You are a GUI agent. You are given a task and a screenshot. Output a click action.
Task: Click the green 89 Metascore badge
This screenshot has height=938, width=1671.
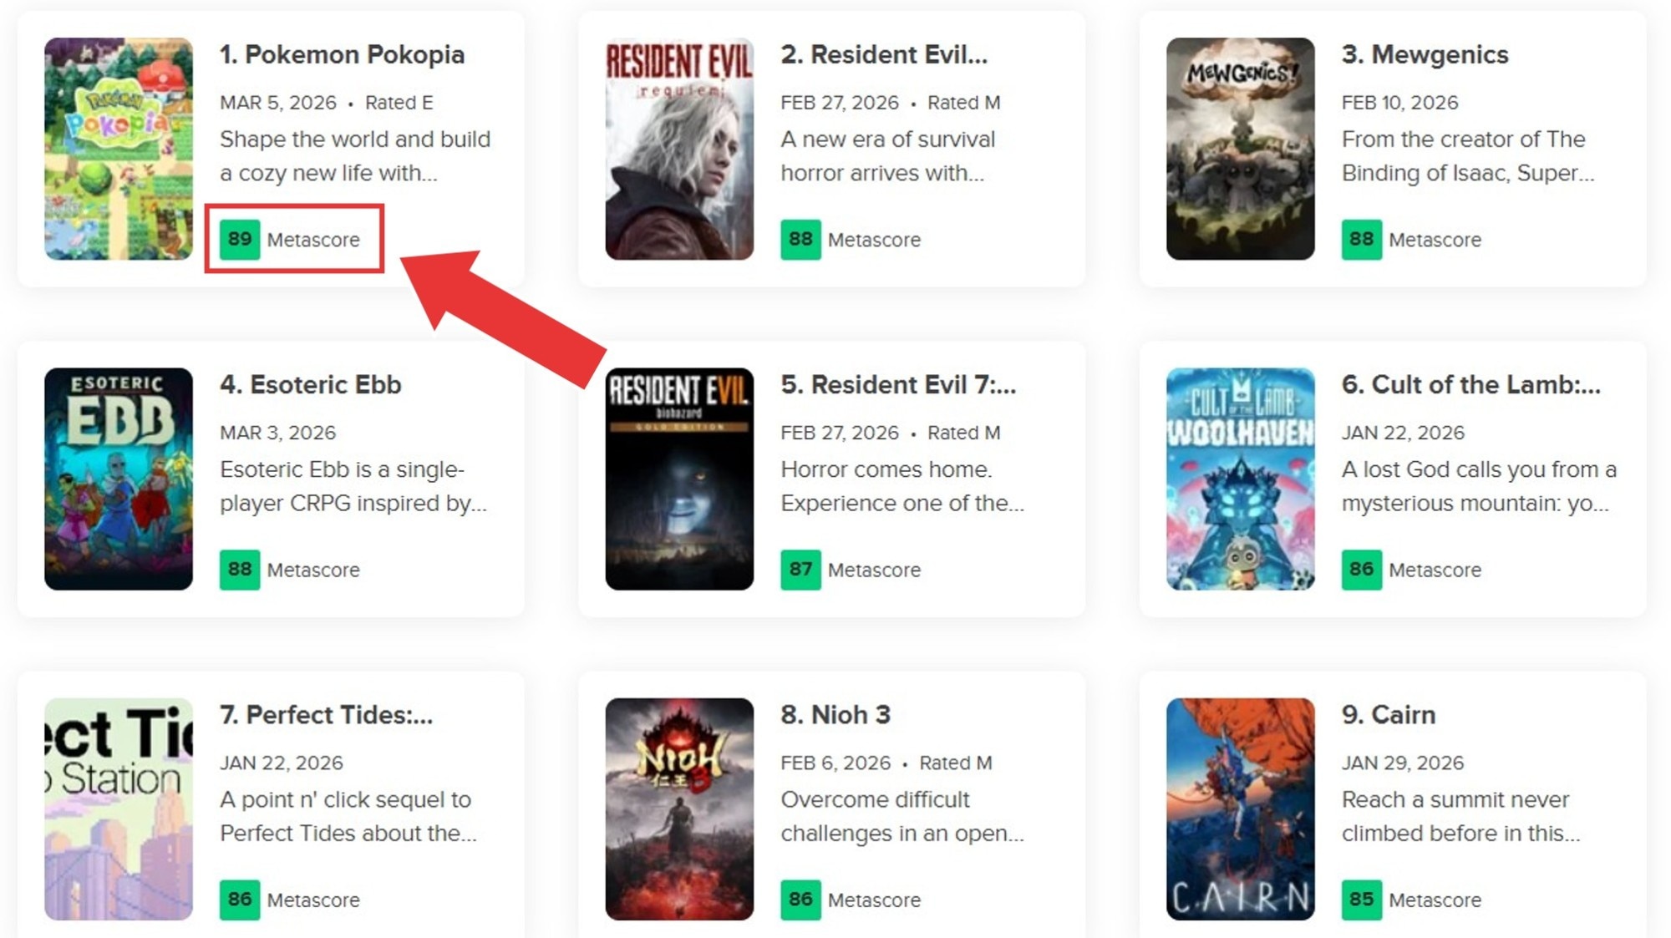click(240, 240)
